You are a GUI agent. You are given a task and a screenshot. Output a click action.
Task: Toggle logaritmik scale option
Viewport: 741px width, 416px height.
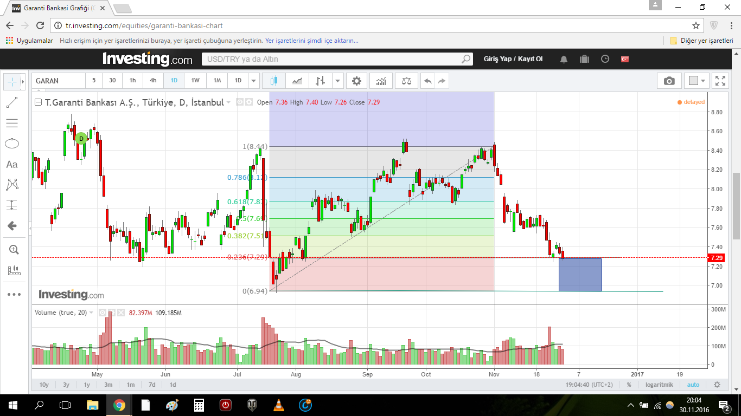click(x=659, y=385)
